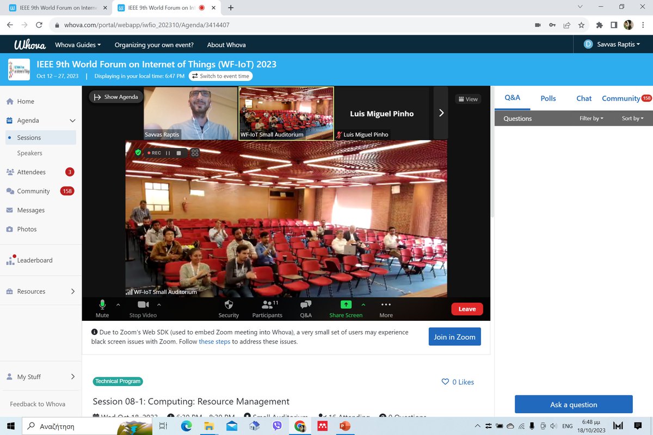
Task: Open the Leaderboard page
Action: (x=35, y=260)
